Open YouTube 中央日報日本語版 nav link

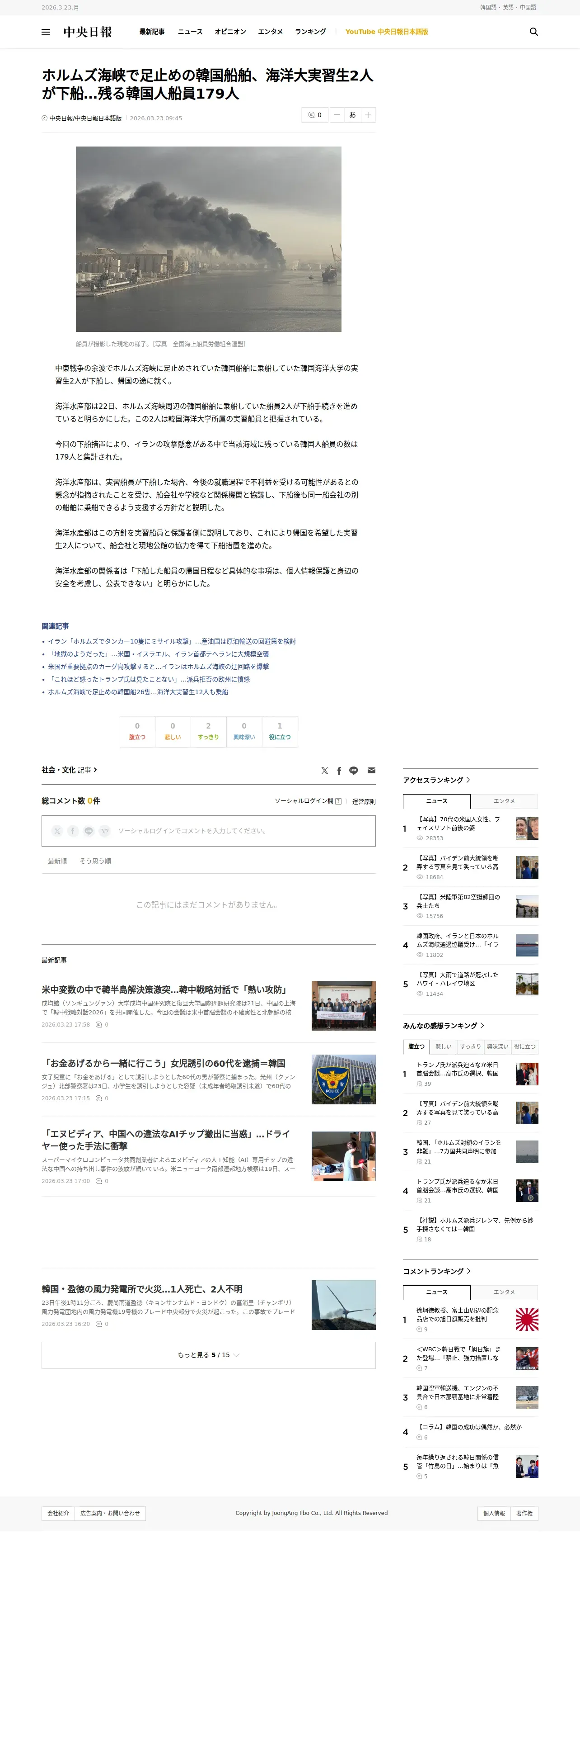click(x=387, y=32)
